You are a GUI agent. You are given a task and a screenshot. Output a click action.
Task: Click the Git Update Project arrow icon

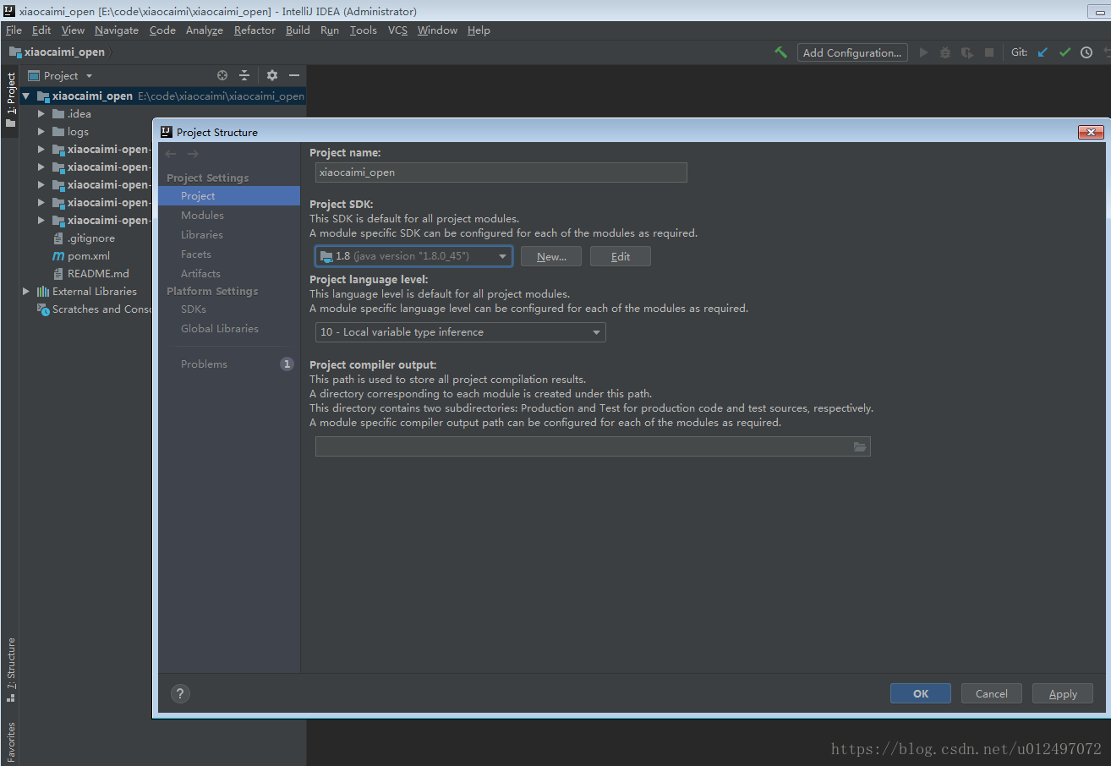coord(1043,52)
